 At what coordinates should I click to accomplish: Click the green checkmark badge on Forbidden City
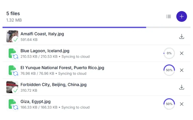[16, 91]
